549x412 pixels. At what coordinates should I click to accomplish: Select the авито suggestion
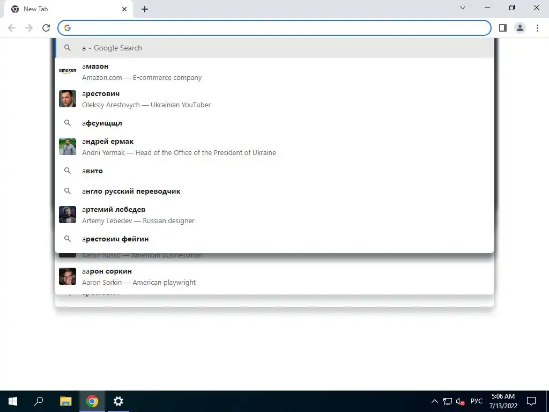274,171
